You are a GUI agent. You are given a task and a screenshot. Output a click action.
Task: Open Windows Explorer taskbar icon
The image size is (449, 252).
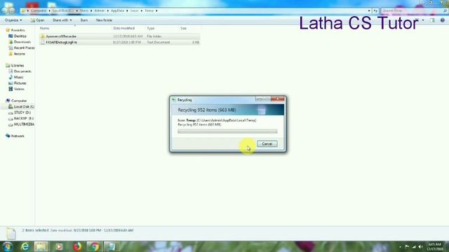coord(41,246)
